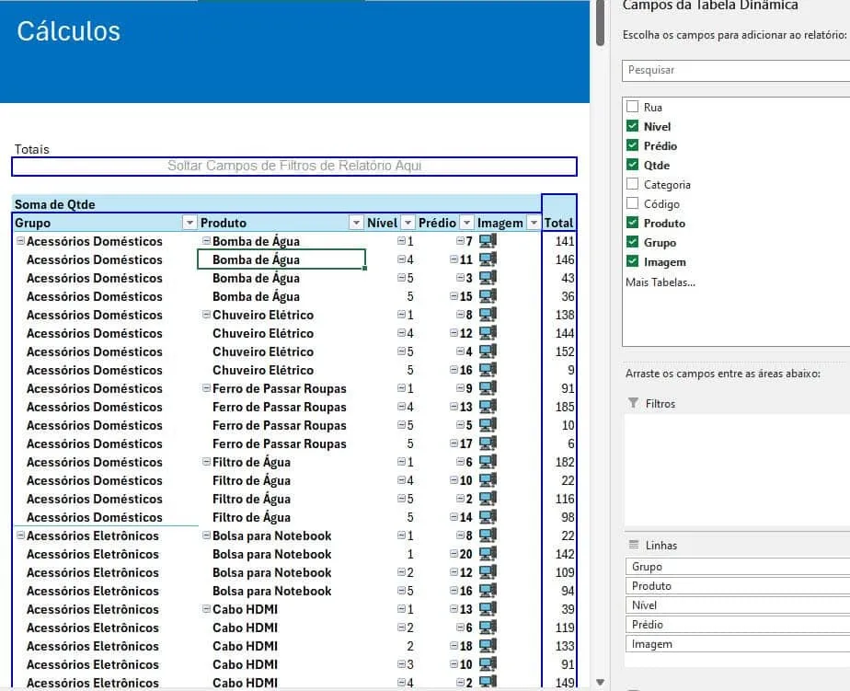
Task: Open the Grupo column filter dropdown
Action: 190,223
